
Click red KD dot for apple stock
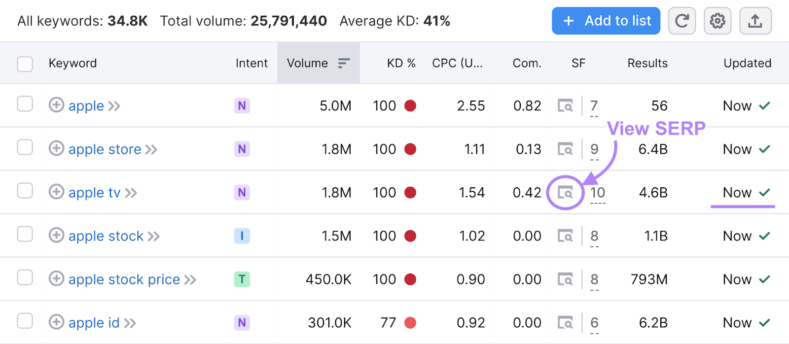coord(410,236)
